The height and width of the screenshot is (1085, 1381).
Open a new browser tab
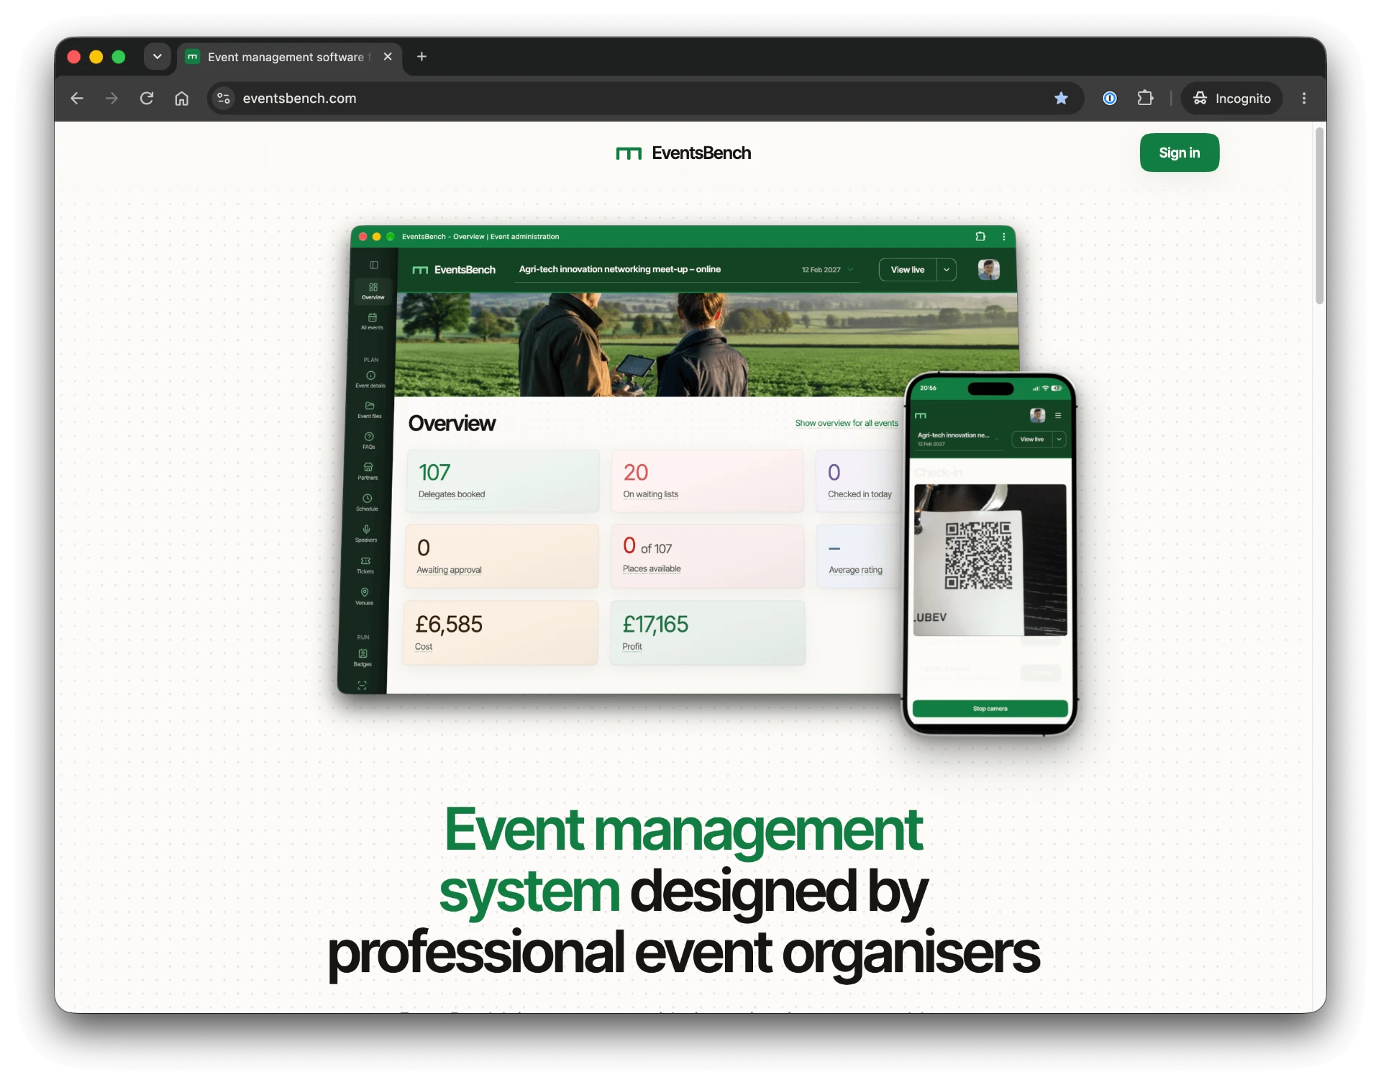pos(422,57)
